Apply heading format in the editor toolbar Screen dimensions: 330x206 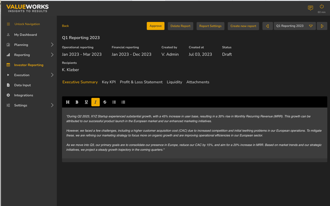[x=68, y=102]
